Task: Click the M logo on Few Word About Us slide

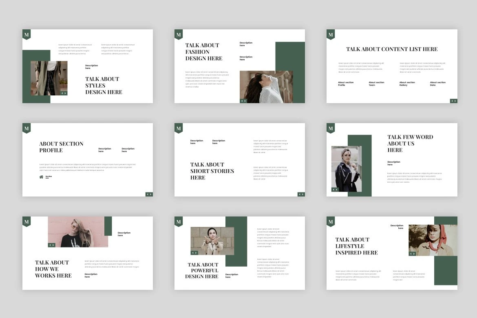Action: pyautogui.click(x=331, y=128)
